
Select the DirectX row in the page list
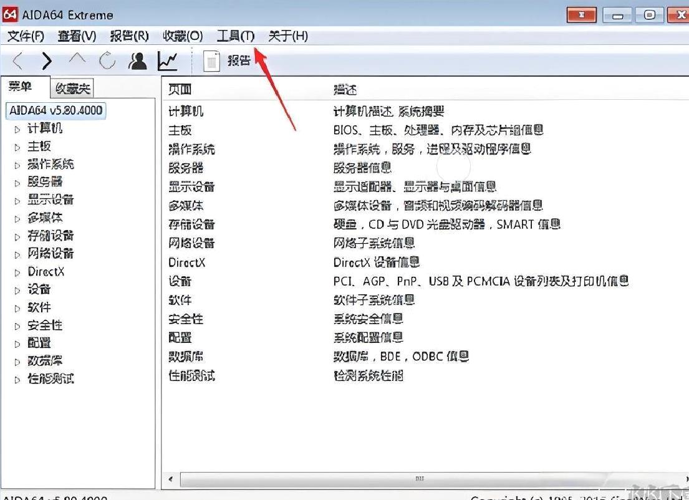click(187, 262)
